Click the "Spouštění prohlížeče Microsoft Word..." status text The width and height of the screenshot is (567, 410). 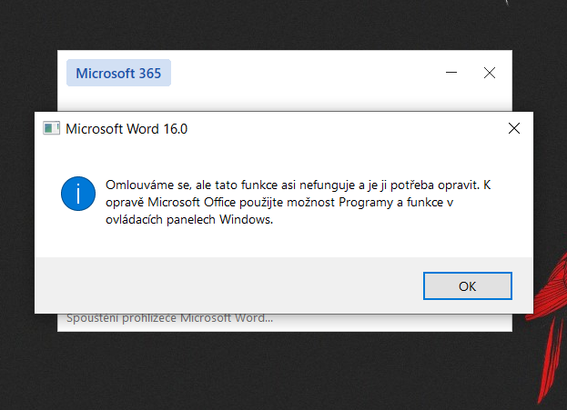(169, 318)
